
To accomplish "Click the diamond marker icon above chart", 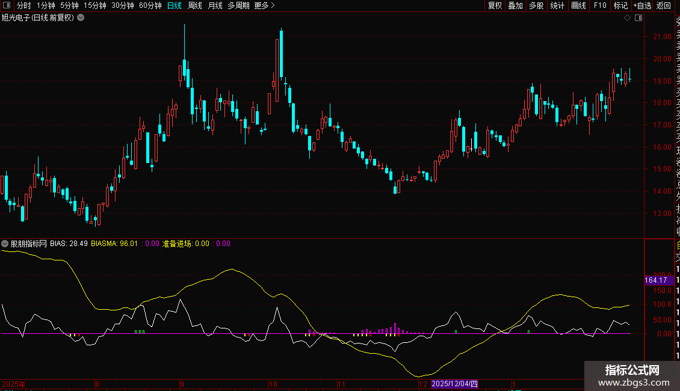I will point(627,18).
